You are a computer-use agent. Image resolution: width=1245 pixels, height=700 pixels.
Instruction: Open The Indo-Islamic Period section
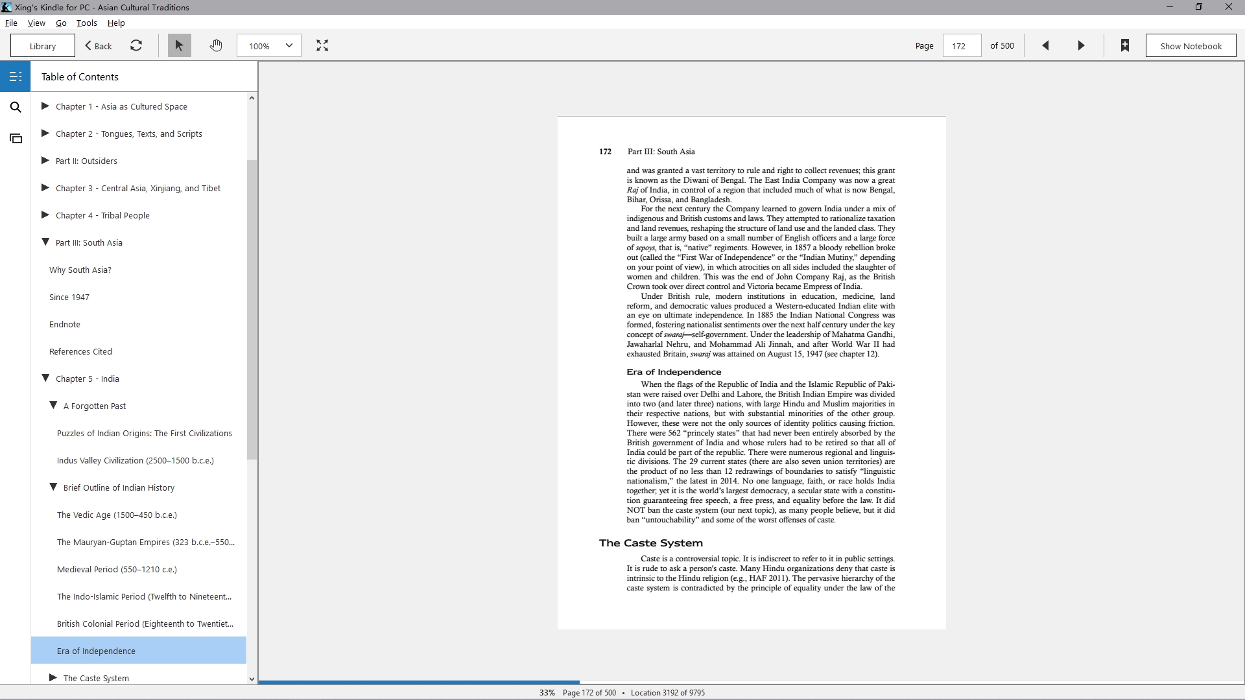[x=145, y=596]
